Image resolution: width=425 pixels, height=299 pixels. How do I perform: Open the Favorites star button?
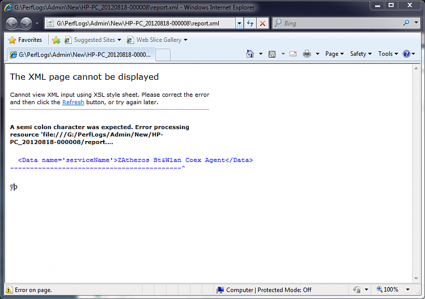click(x=25, y=40)
